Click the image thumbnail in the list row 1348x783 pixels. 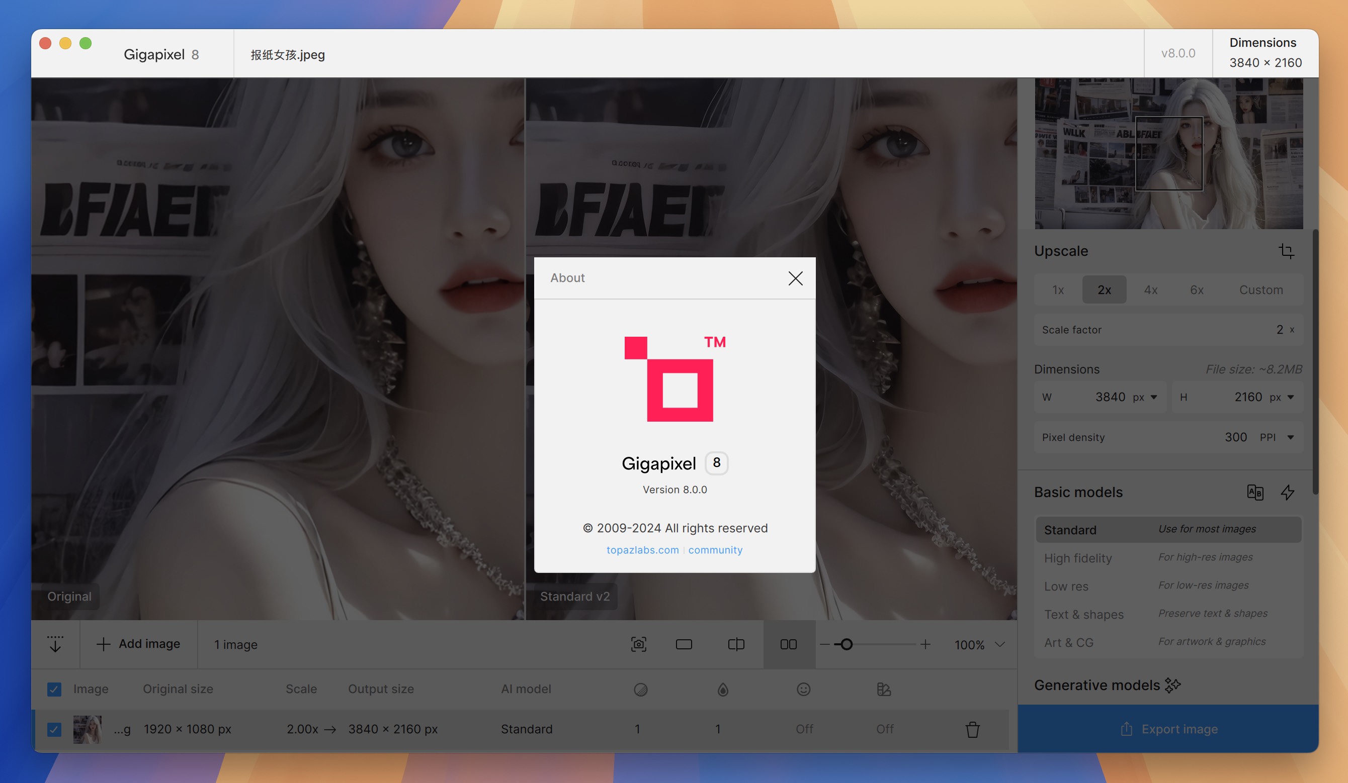pos(87,730)
